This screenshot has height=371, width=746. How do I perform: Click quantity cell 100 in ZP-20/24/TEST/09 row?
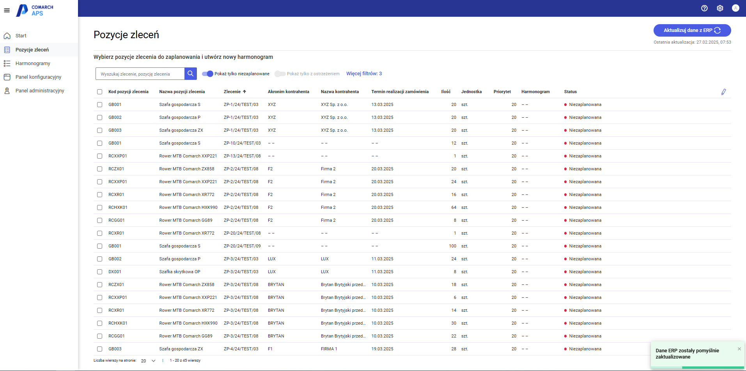tap(452, 246)
